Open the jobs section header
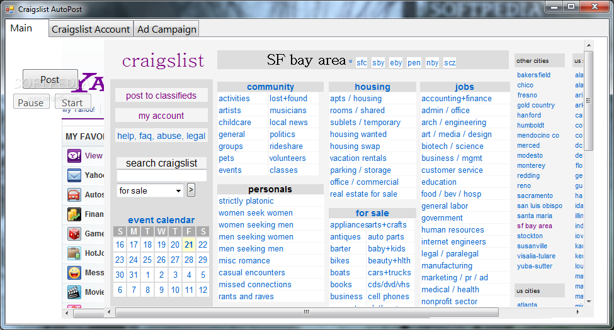 [x=464, y=87]
